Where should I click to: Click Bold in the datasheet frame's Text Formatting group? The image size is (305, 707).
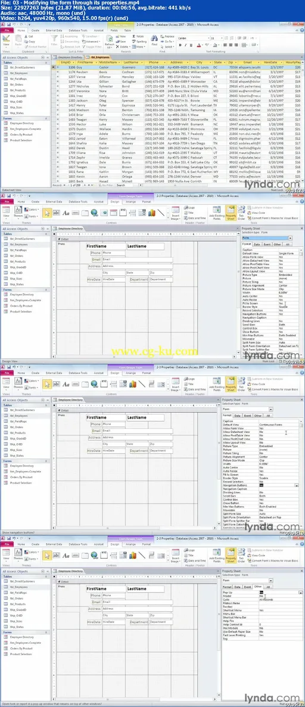(180, 45)
